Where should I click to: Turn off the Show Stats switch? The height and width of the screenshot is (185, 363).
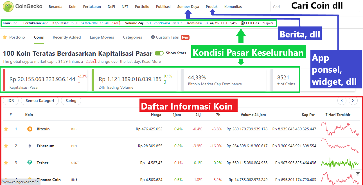point(159,53)
